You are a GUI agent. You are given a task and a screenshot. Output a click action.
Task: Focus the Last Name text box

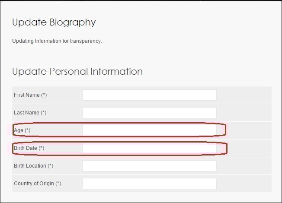[x=149, y=113]
